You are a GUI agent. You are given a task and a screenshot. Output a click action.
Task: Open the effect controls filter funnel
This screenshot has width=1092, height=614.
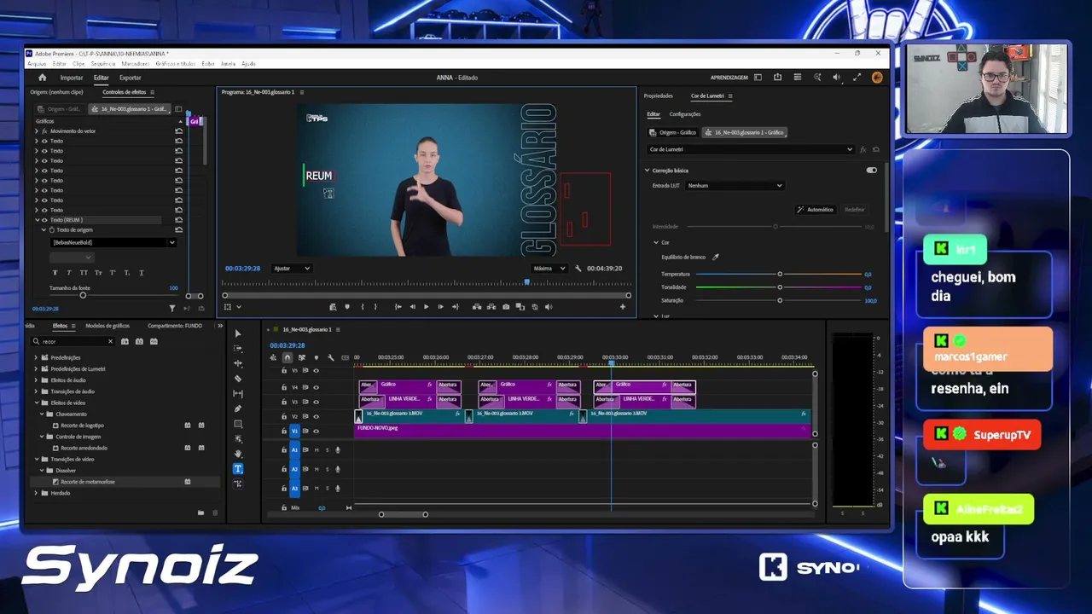pyautogui.click(x=171, y=309)
